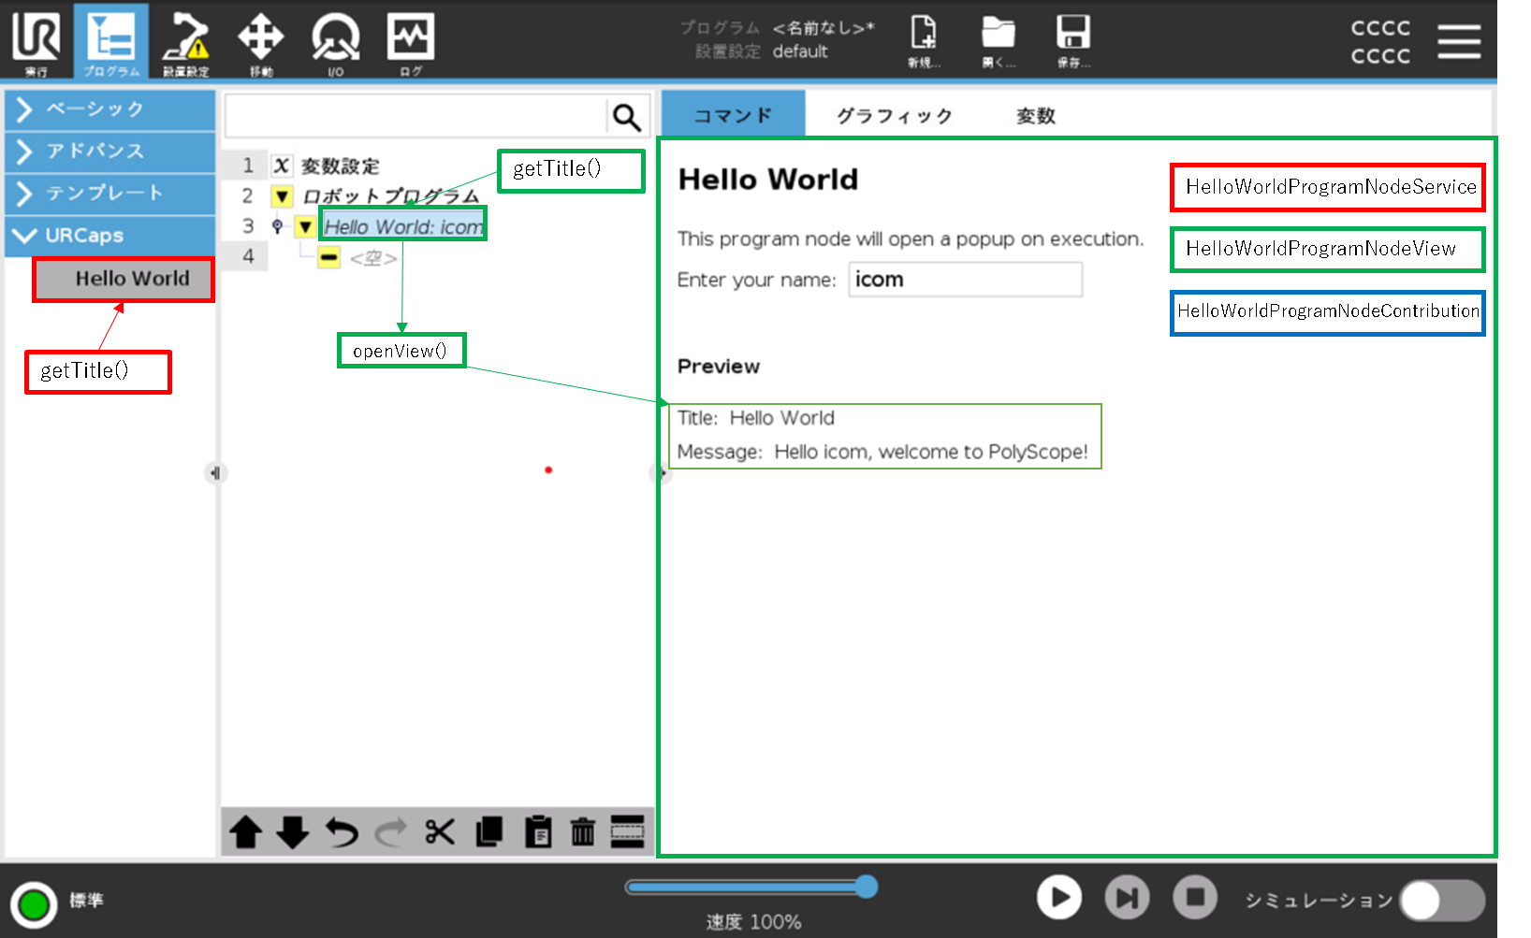Undo last program edit
This screenshot has height=938, width=1531.
point(342,831)
